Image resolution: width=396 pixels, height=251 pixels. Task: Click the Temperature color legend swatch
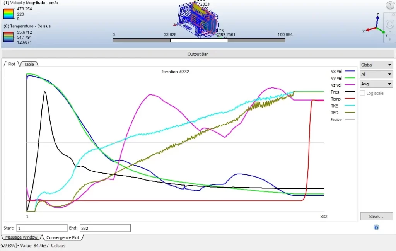(x=9, y=37)
